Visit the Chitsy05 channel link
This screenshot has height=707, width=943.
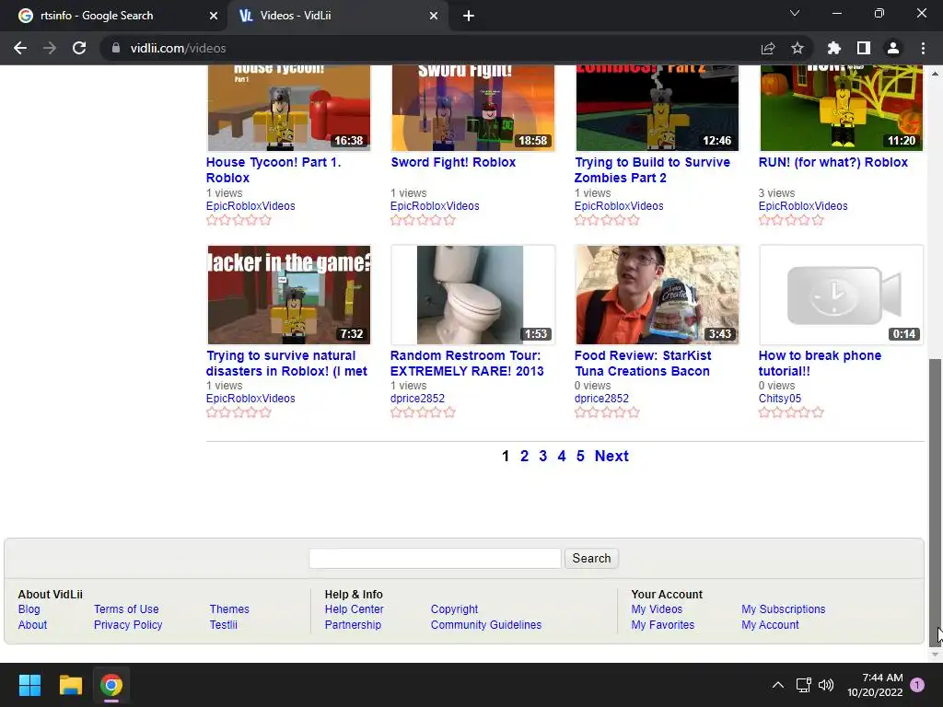(x=779, y=399)
